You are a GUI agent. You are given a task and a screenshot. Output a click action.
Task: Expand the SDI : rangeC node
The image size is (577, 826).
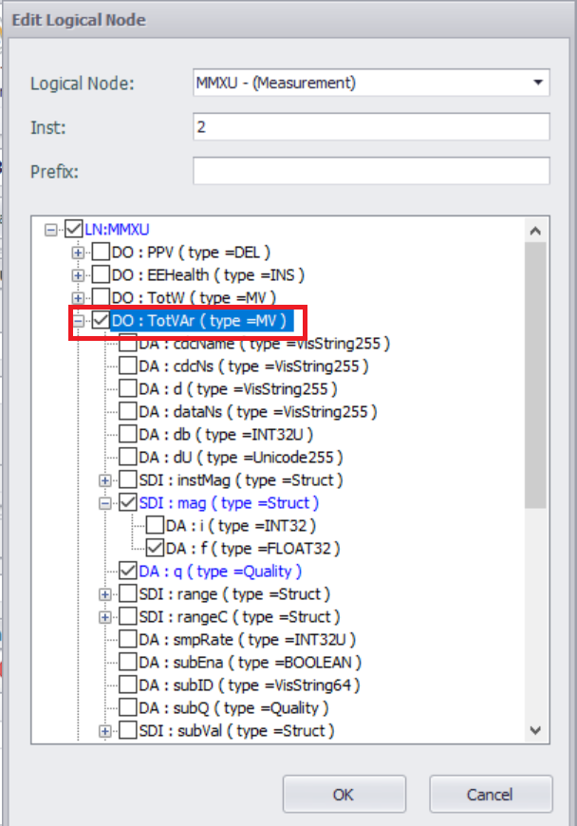pyautogui.click(x=105, y=617)
